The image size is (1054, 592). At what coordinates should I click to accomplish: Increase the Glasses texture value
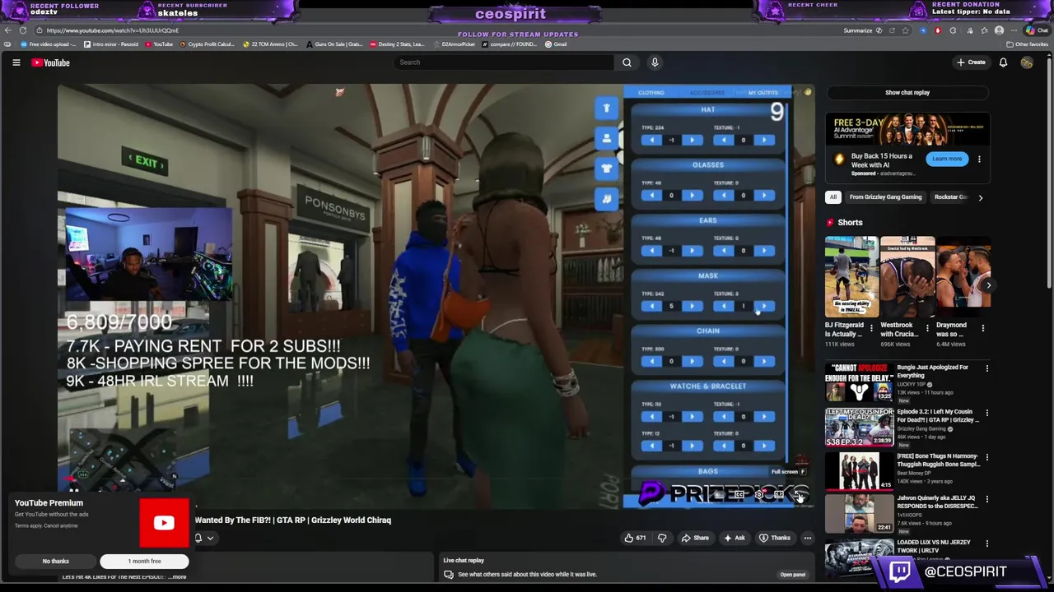coord(764,195)
